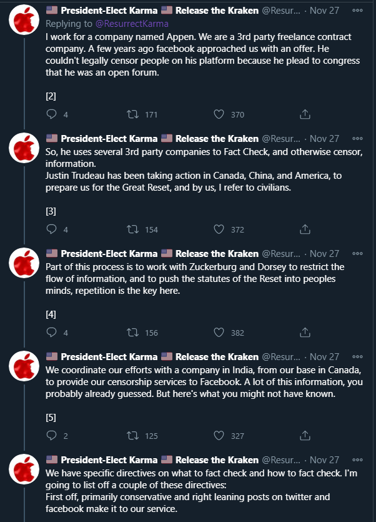Like the tweet with 327 likes
The width and height of the screenshot is (376, 522).
click(x=219, y=436)
